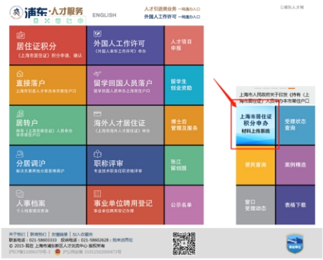
Task: Click the list icon on 事业单位聘用登记 tile
Action: (x=97, y=194)
